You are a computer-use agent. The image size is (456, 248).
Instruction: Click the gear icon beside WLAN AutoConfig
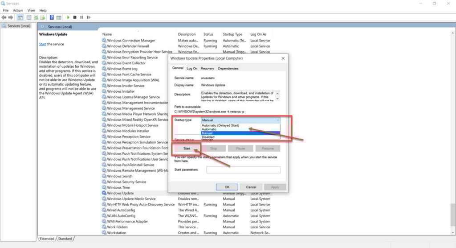point(104,215)
